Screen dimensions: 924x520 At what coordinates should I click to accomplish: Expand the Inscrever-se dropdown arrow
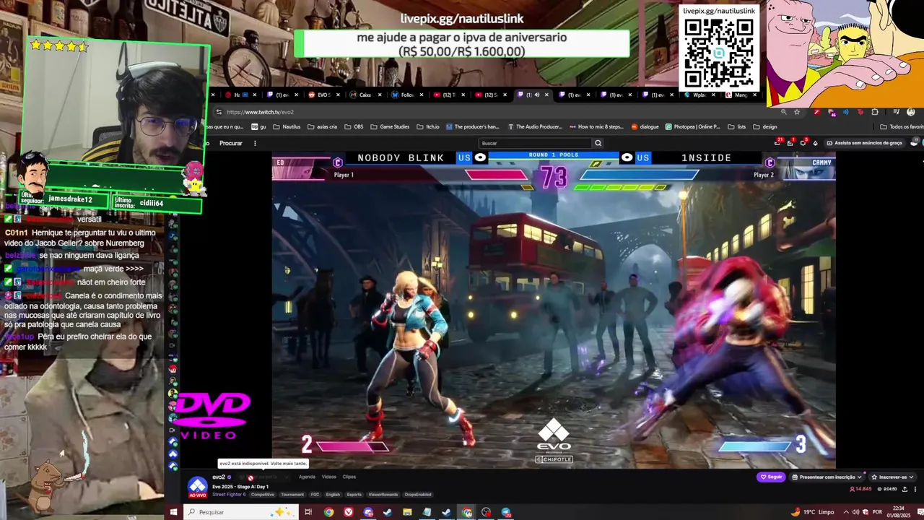912,477
